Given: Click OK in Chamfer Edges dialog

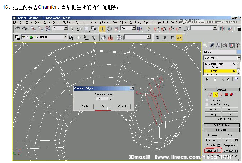Looking at the screenshot, I should pos(104,106).
